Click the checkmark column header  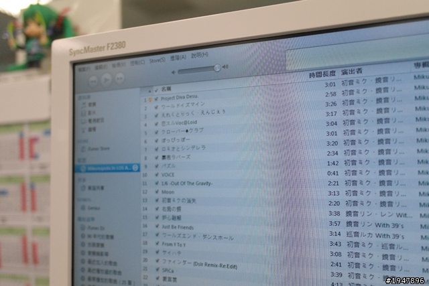click(x=156, y=90)
